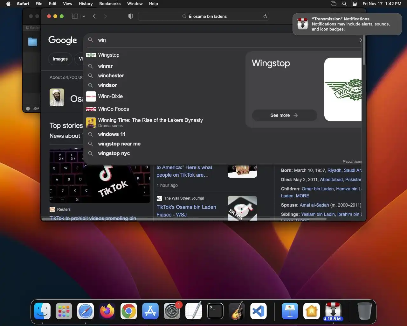Screen dimensions: 407x326
Task: Launch GarageBand from the Dock
Action: 237,311
